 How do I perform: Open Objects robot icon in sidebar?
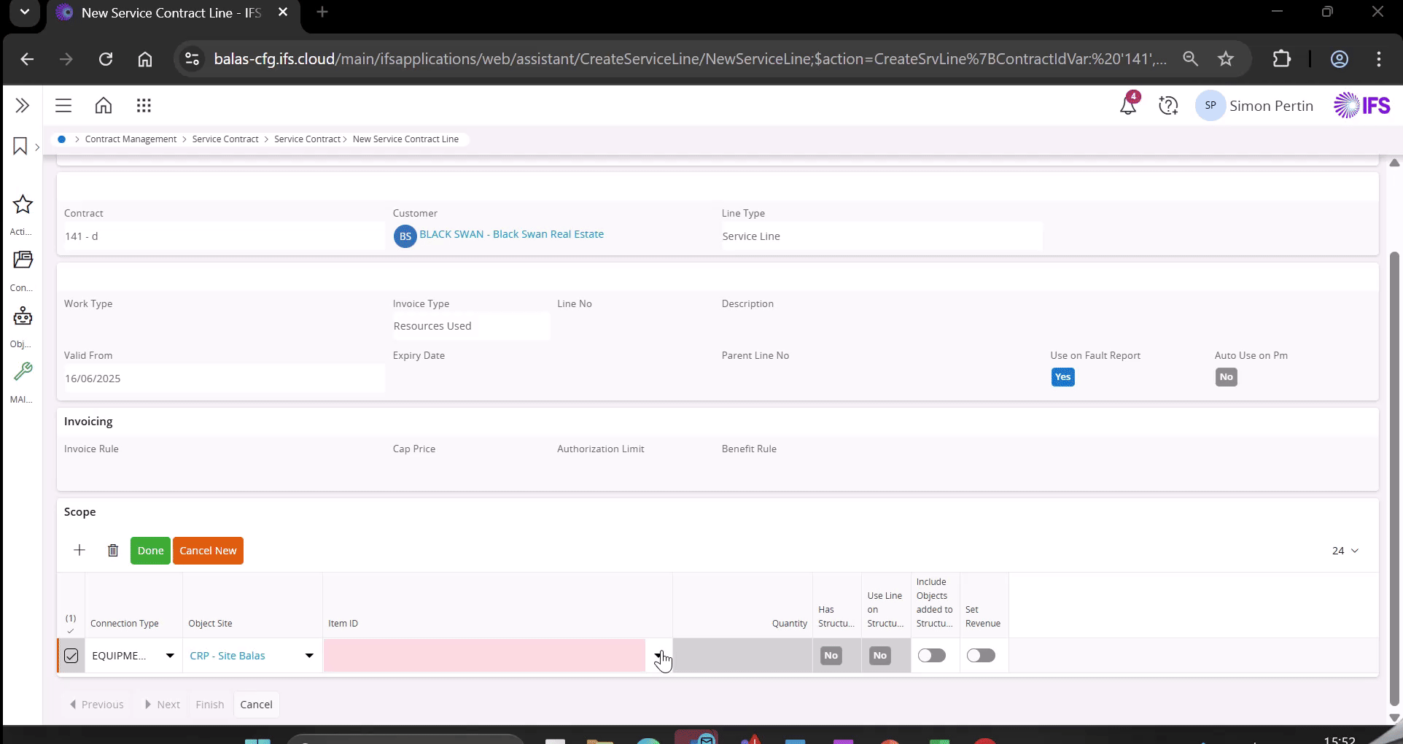coord(23,317)
